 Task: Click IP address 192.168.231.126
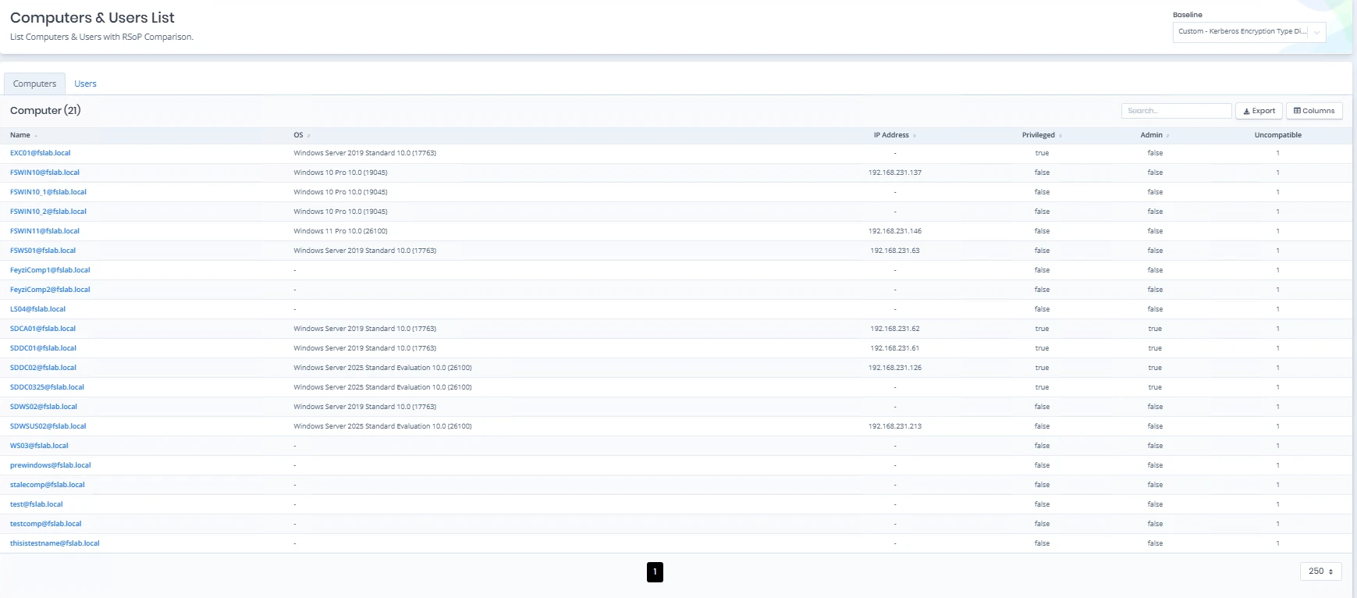coord(895,368)
